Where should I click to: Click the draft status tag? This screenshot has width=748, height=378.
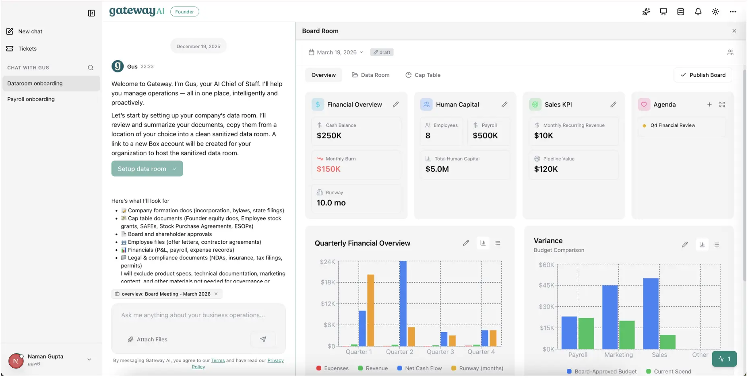point(382,52)
